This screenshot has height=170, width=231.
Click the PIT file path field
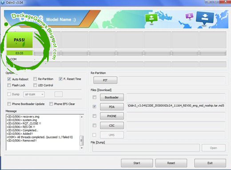click(x=172, y=80)
